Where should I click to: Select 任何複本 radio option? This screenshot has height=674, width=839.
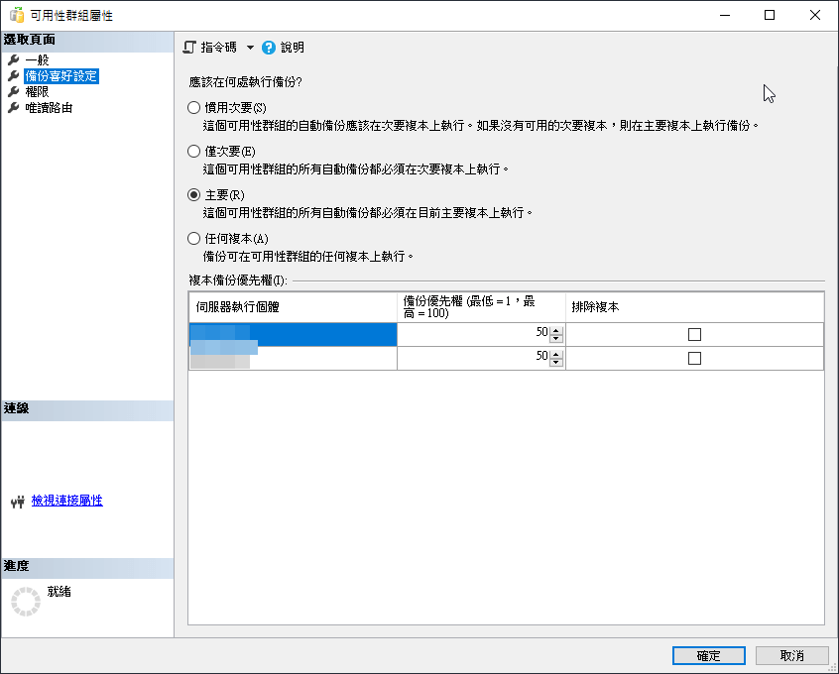194,238
